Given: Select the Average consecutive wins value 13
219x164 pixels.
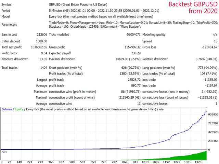Looking at the screenshot, I should coord(139,104).
